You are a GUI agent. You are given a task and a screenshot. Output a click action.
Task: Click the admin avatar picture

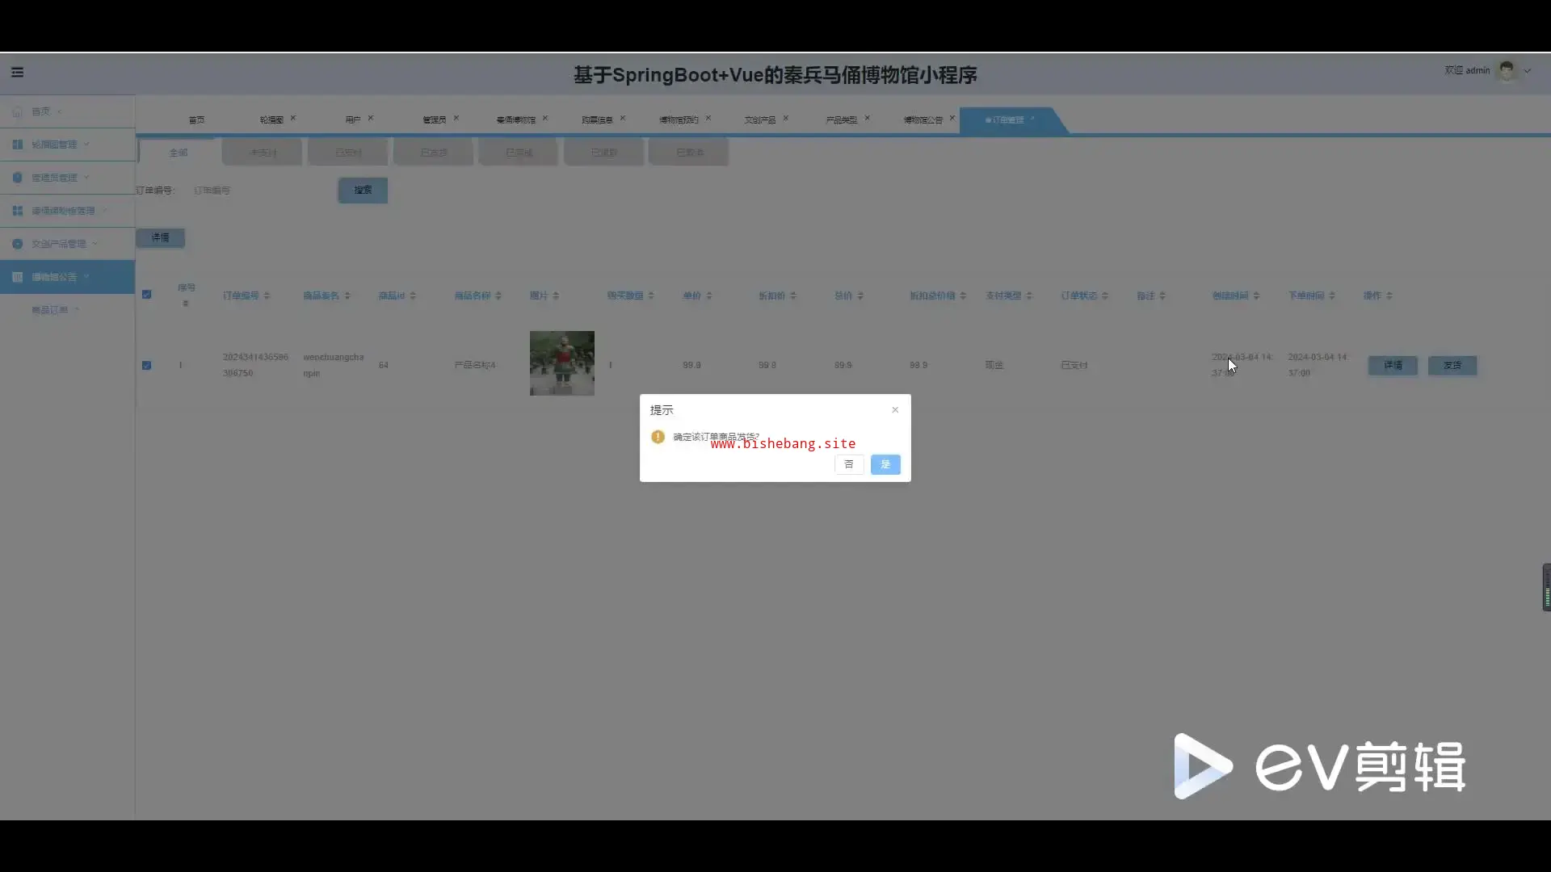[x=1506, y=71]
